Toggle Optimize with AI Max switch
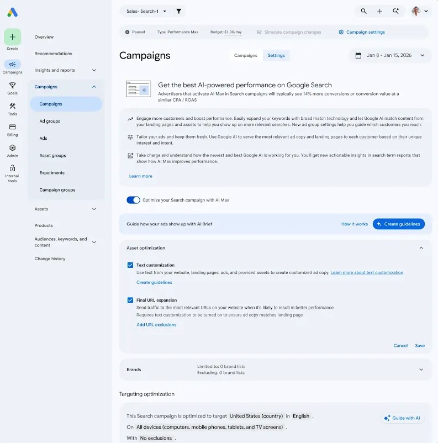 133,200
